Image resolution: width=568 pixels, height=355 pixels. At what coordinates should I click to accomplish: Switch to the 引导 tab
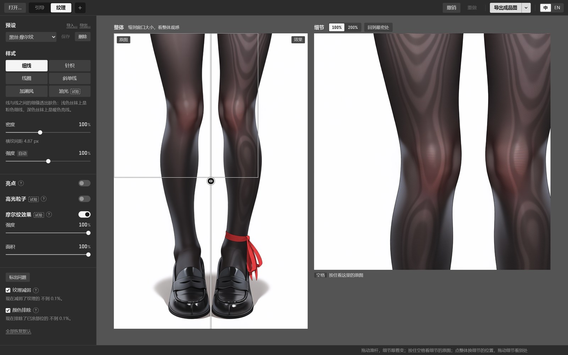39,8
